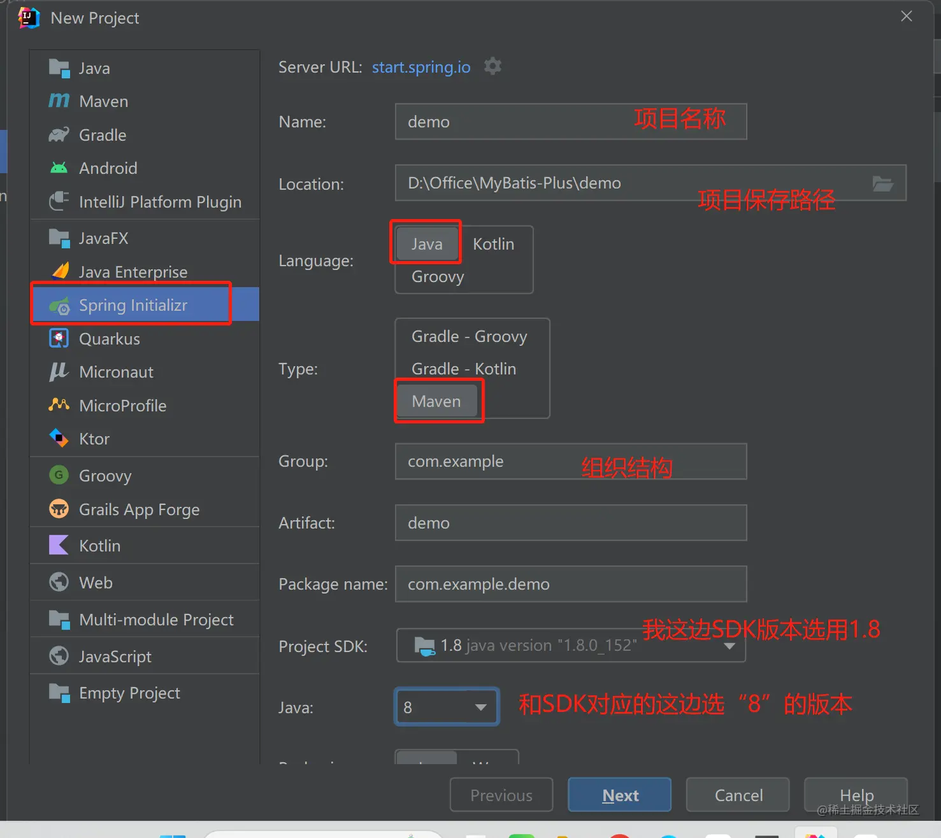Select Spring Initializr generator
Image resolution: width=941 pixels, height=838 pixels.
click(145, 305)
